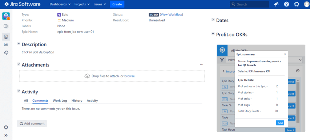The image size is (310, 140).
Task: Collapse the Attachments section
Action: coord(19,64)
